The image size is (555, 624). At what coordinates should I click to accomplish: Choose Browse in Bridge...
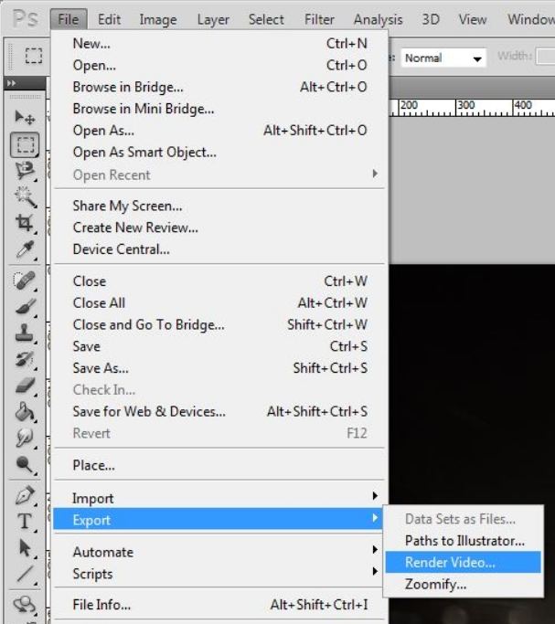(x=220, y=87)
